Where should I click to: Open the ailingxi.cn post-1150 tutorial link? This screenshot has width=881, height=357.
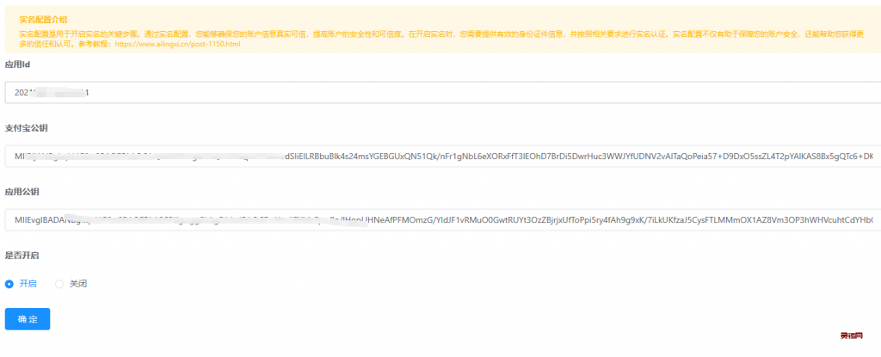[x=177, y=43]
